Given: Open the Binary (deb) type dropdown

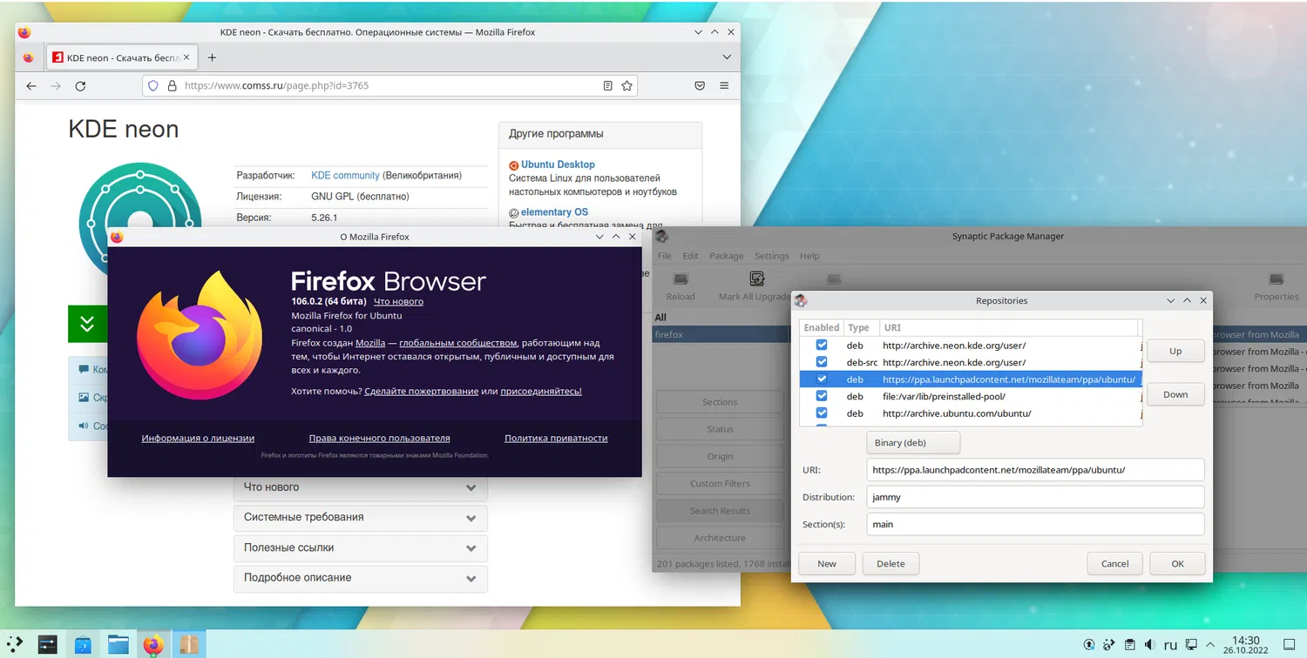Looking at the screenshot, I should (913, 442).
